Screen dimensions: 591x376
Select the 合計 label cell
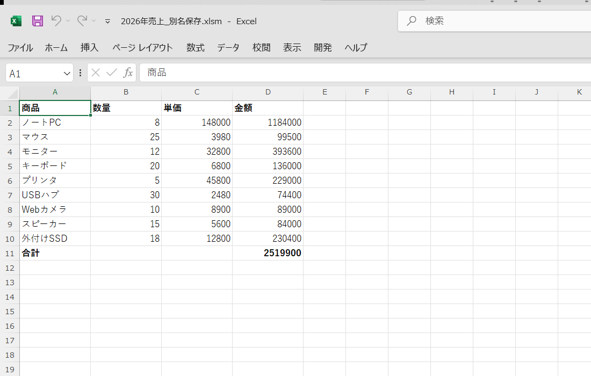click(x=55, y=253)
